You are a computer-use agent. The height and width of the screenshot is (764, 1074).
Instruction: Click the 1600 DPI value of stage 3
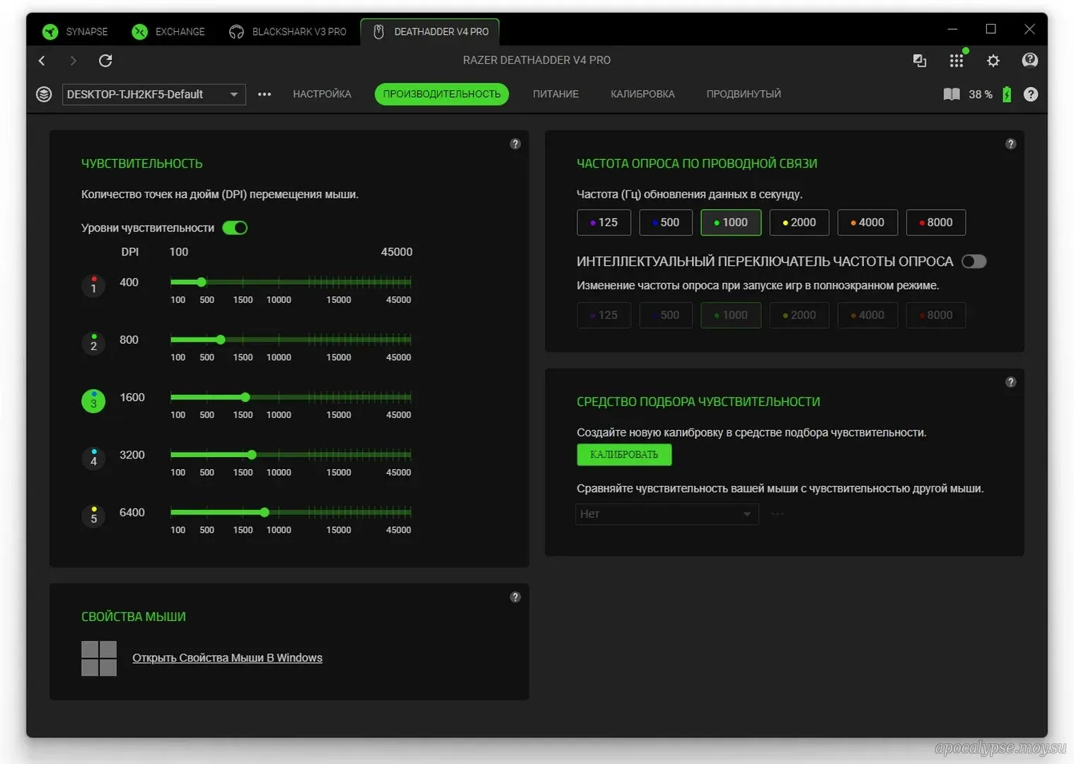click(x=132, y=398)
